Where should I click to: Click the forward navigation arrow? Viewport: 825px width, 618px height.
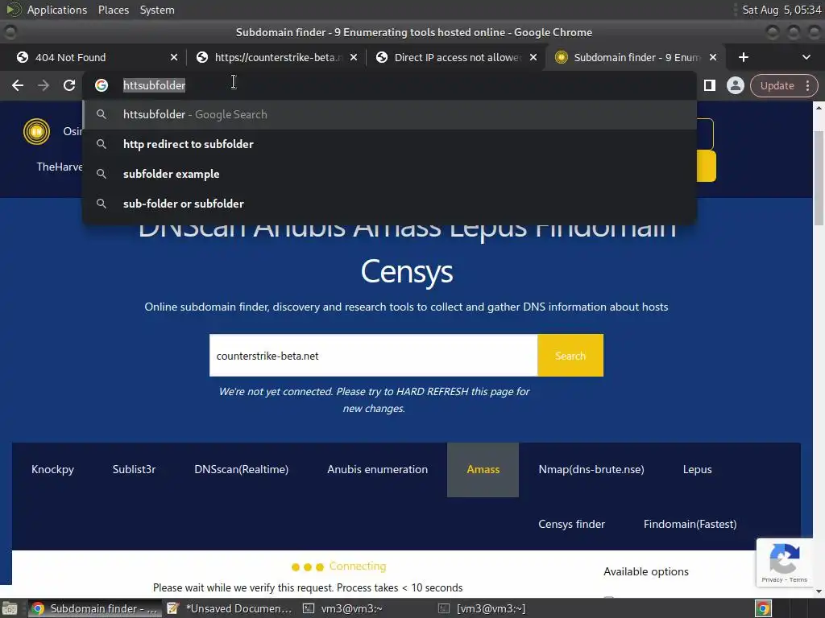coord(44,85)
